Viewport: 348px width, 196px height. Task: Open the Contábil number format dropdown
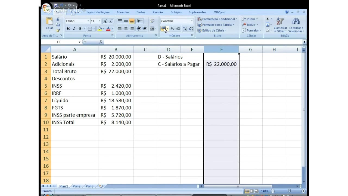192,21
